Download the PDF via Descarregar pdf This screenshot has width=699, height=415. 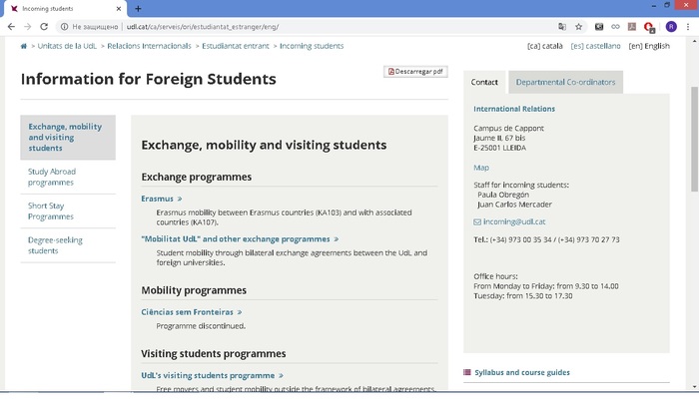(416, 72)
